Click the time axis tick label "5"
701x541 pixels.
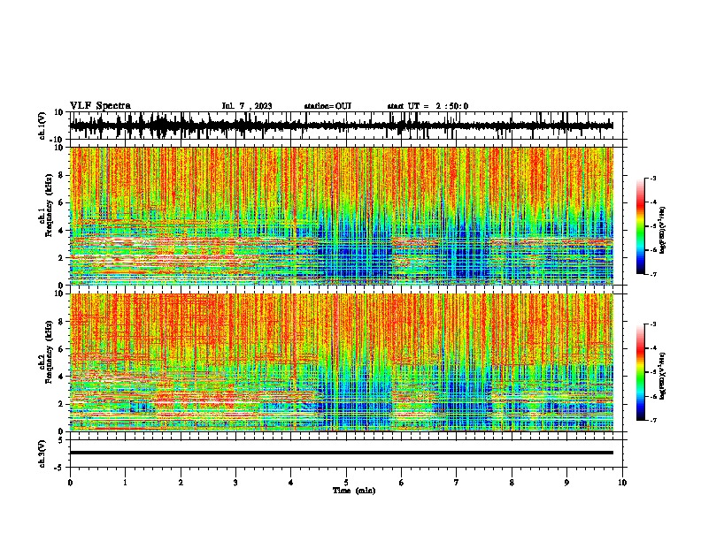tap(346, 483)
